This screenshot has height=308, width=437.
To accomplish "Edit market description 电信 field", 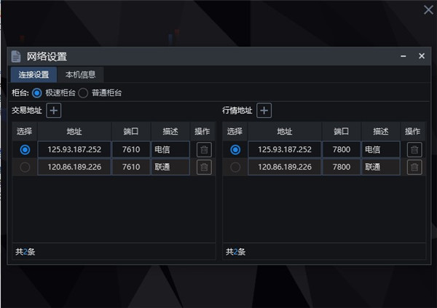I will (381, 150).
